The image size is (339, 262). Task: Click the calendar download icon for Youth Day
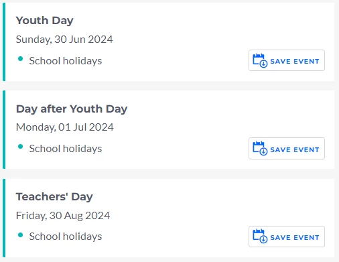260,60
